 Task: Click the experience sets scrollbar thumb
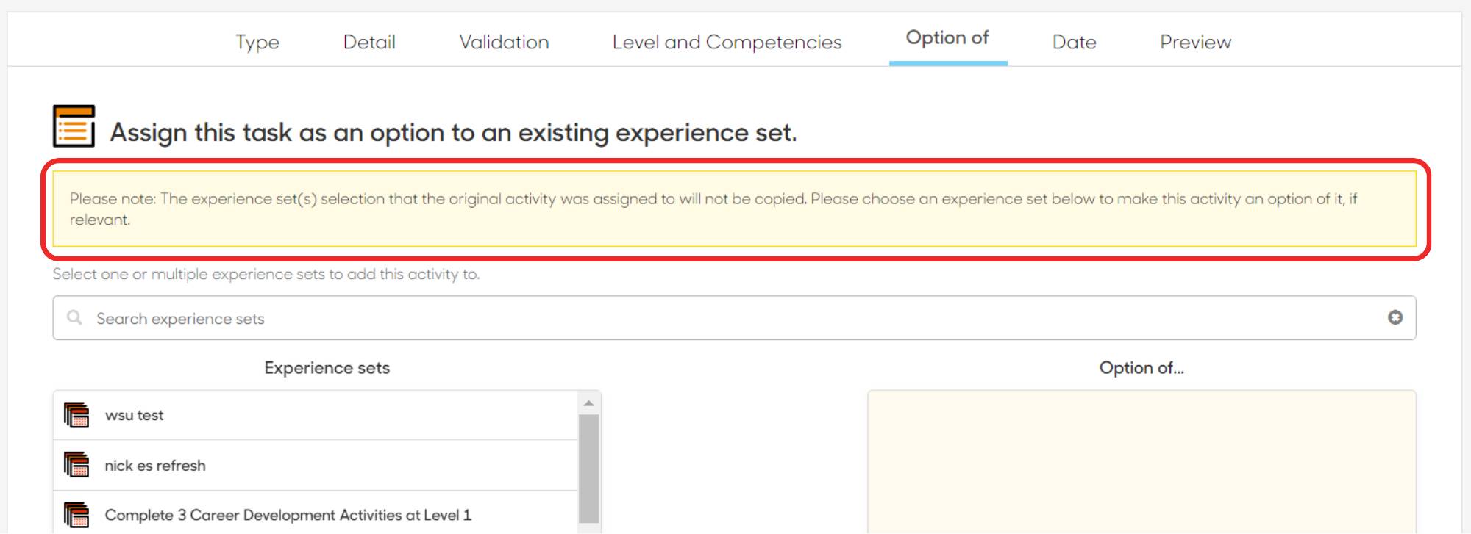tap(588, 467)
